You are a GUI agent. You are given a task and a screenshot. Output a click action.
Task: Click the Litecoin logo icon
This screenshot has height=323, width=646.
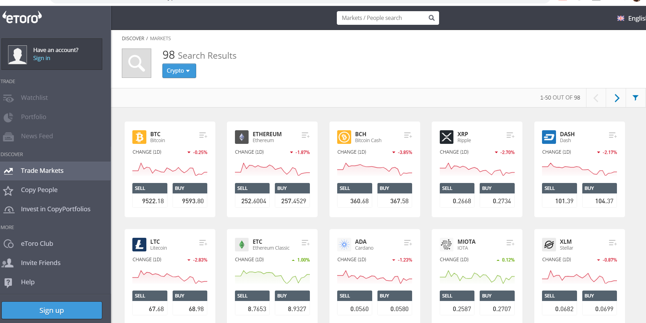pos(139,245)
